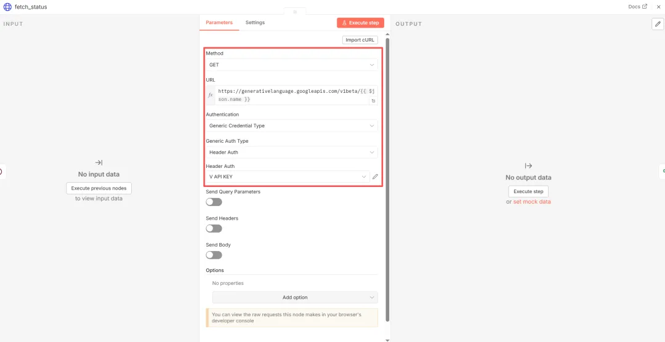Open the Method GET dropdown
This screenshot has height=342, width=665.
pyautogui.click(x=292, y=65)
